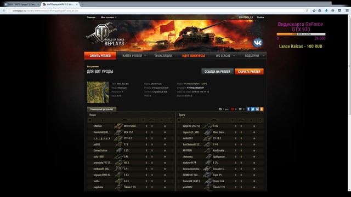Click the comments bubble icon
The image size is (351, 197).
coord(240,109)
